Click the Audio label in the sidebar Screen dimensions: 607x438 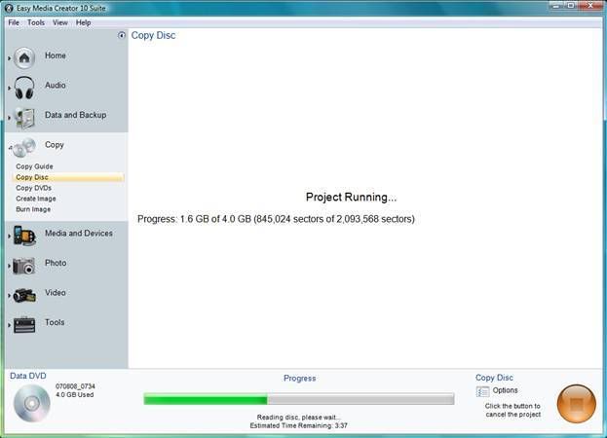tap(56, 85)
